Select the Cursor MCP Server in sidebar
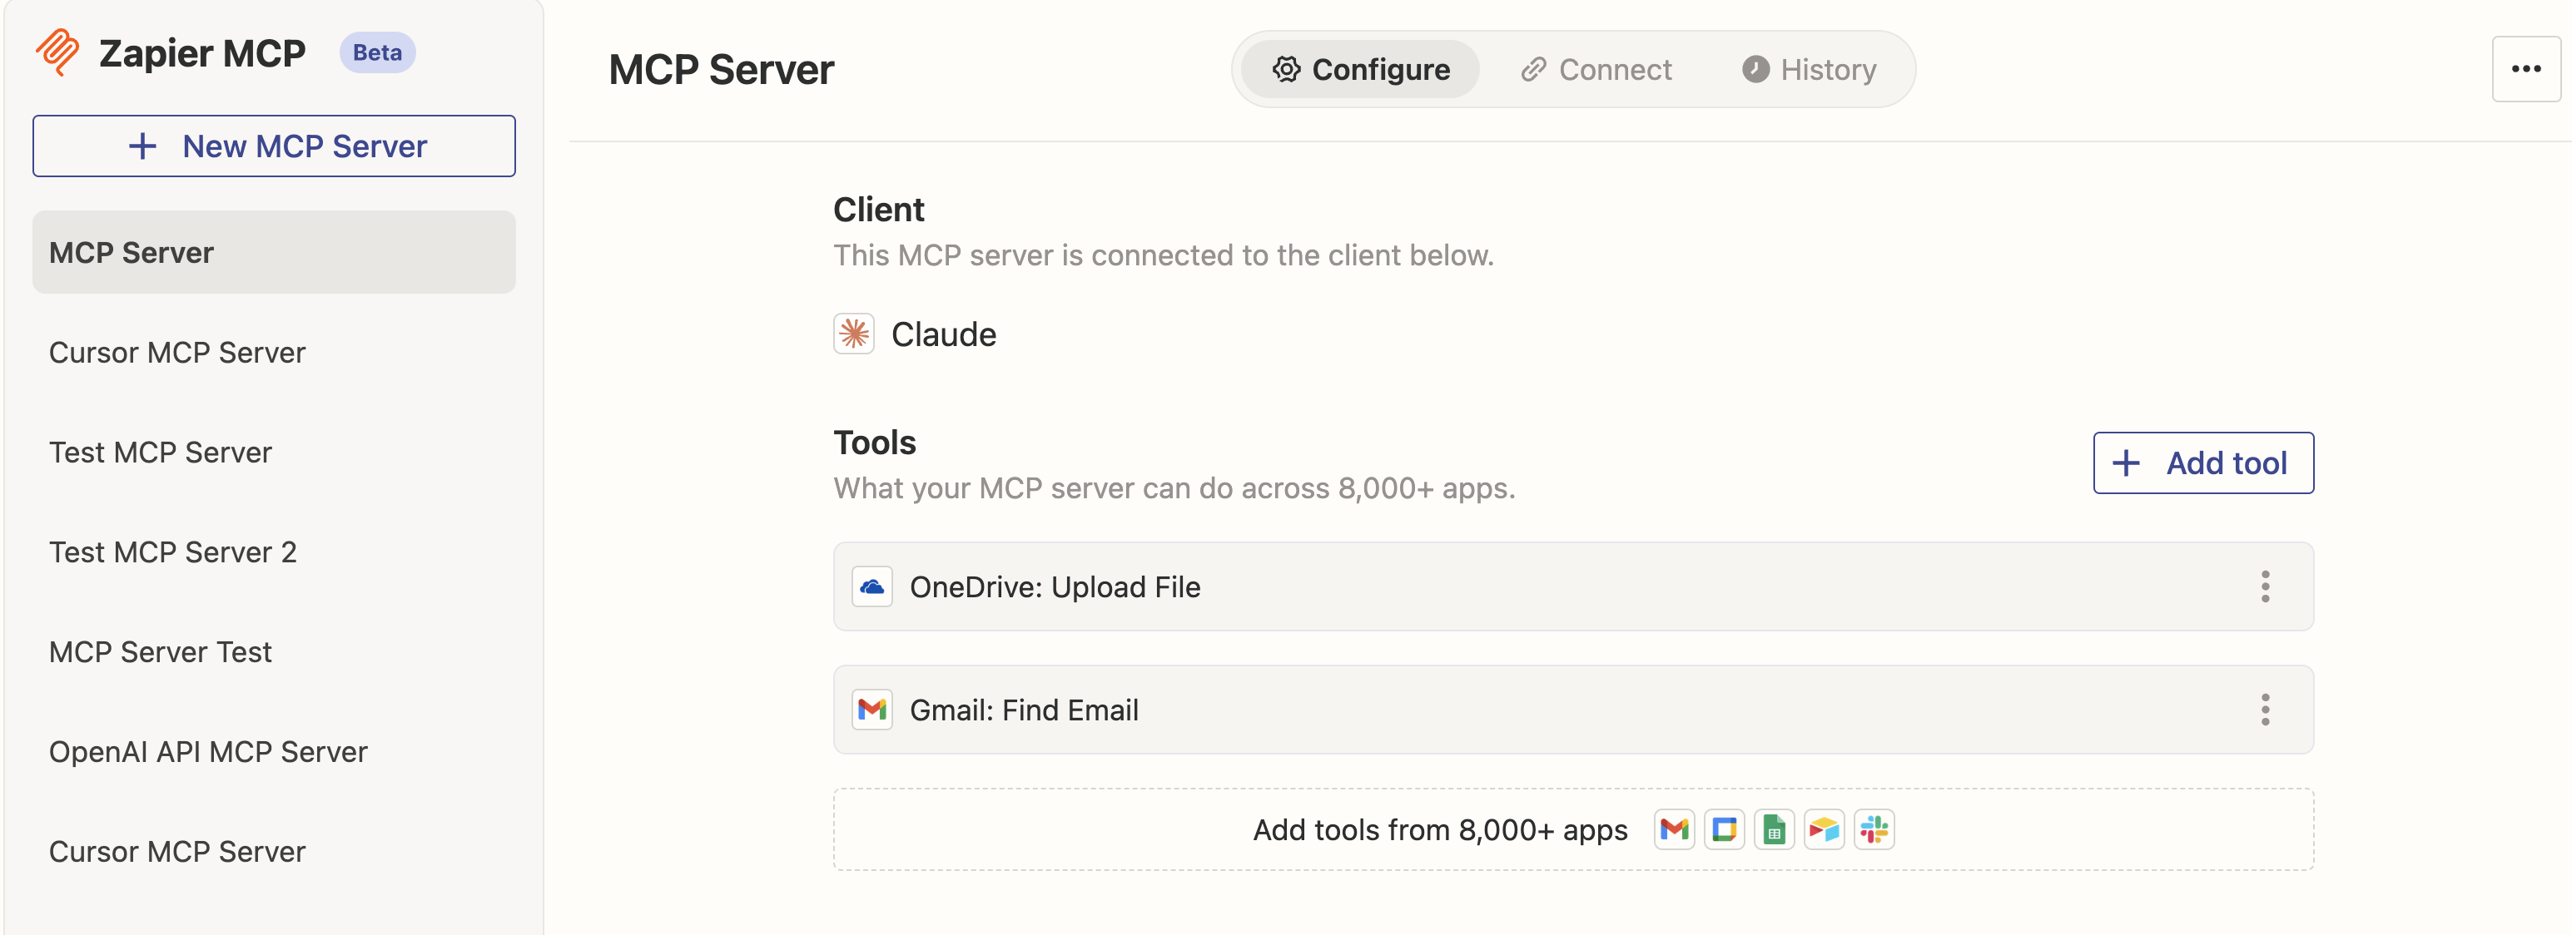Screen dimensions: 2572x935 (176, 351)
